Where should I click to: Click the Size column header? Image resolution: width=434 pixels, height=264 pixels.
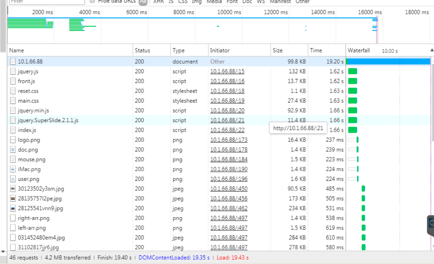pos(277,50)
